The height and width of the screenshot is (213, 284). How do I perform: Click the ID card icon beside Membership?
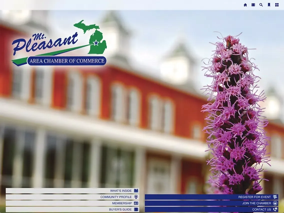coord(136,203)
